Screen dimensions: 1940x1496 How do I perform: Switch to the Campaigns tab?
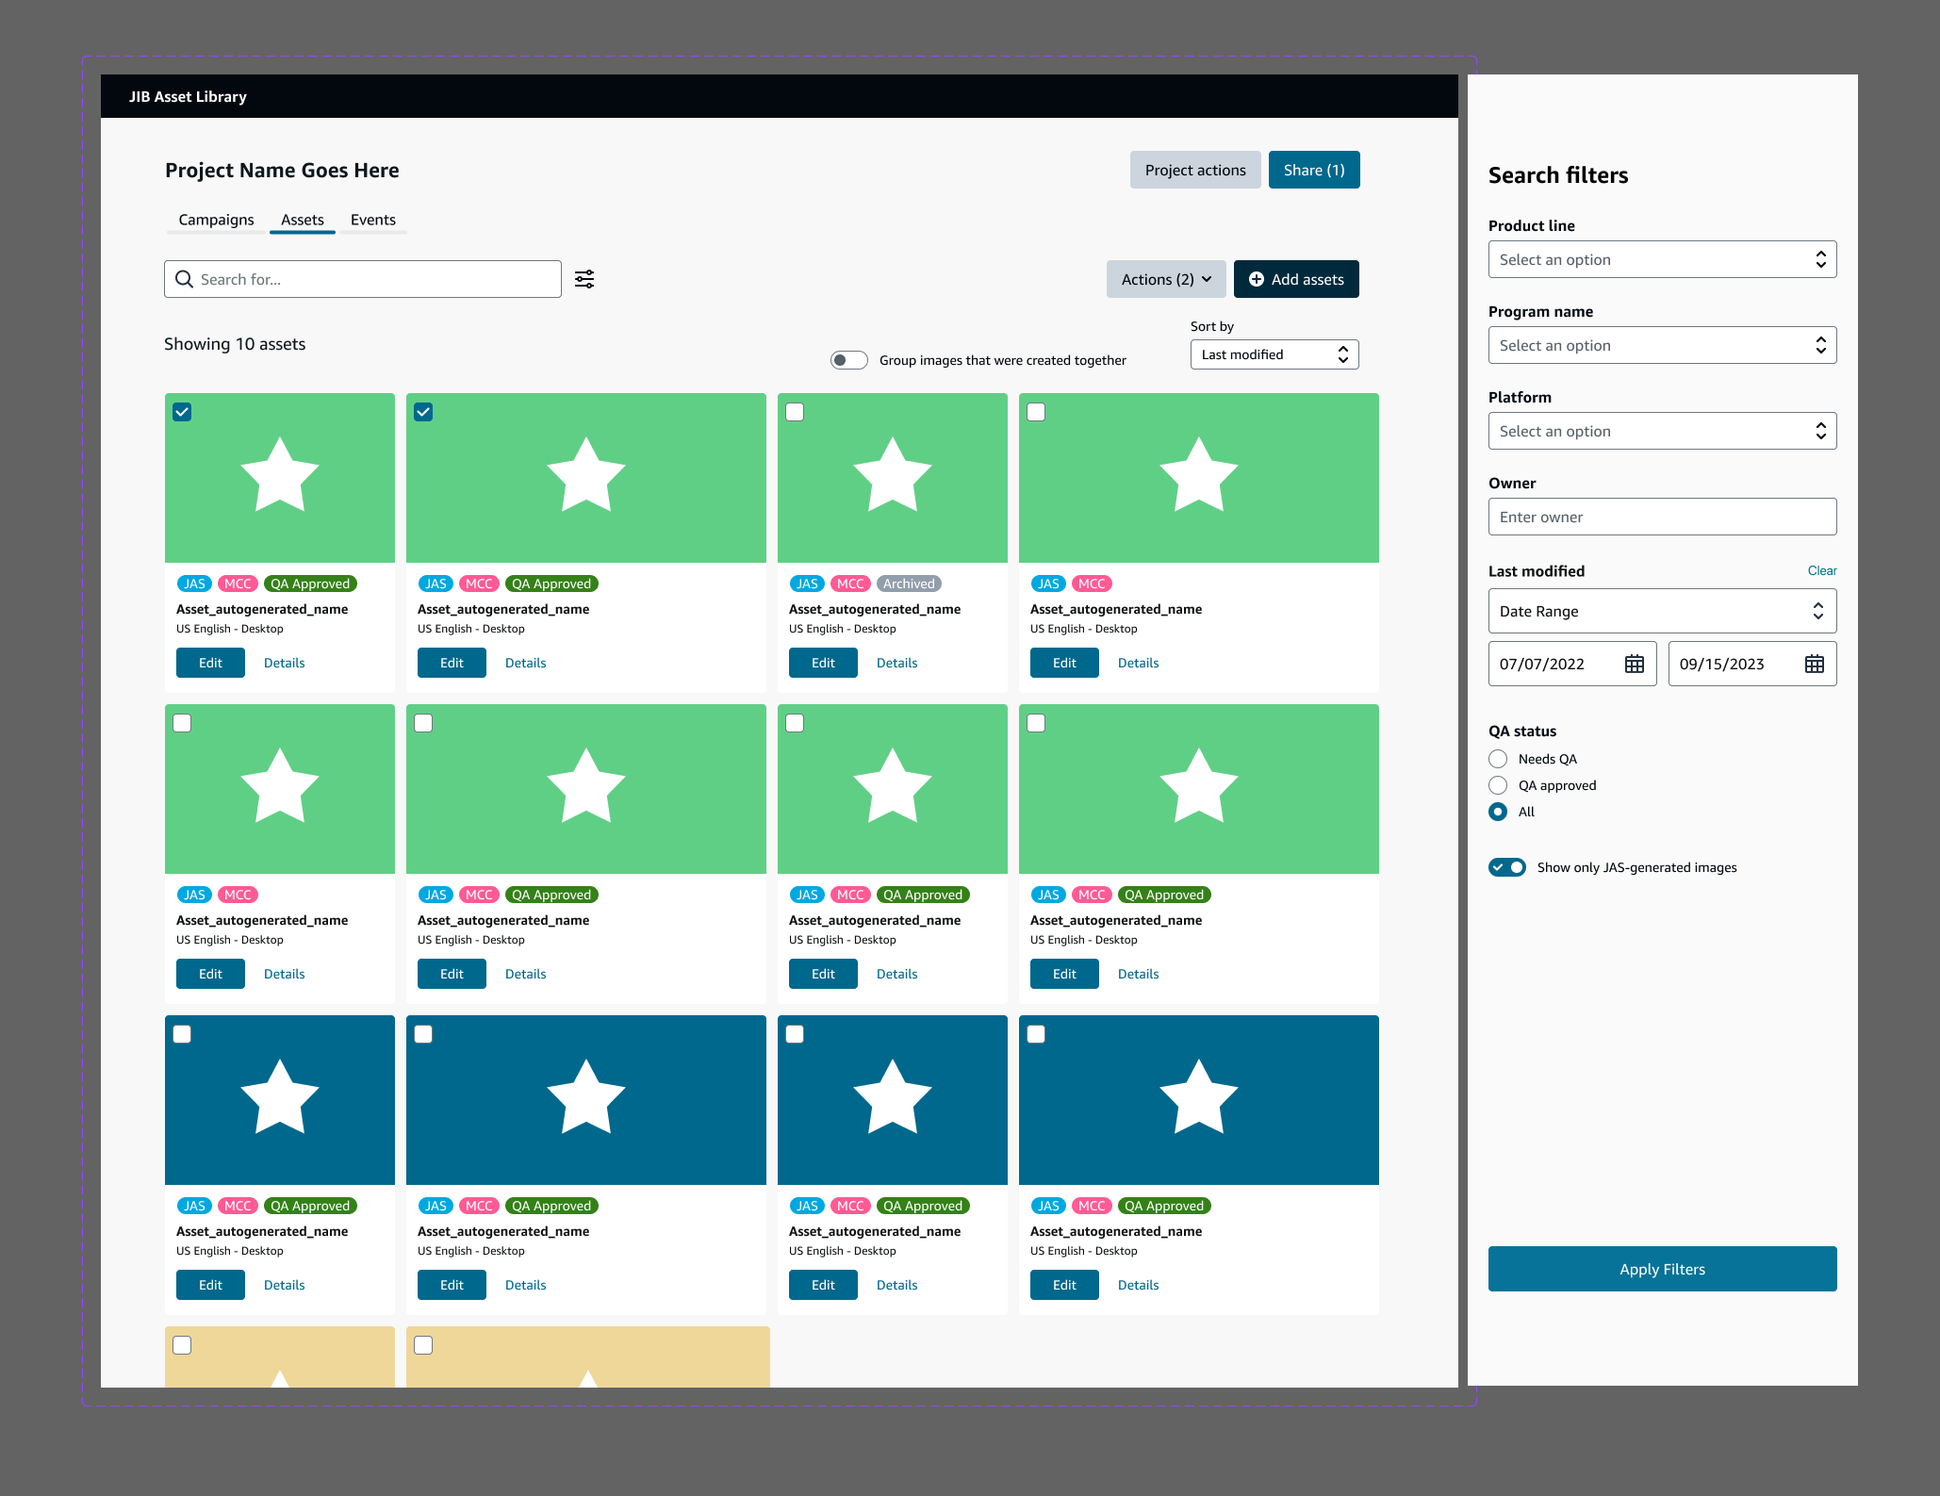tap(216, 220)
